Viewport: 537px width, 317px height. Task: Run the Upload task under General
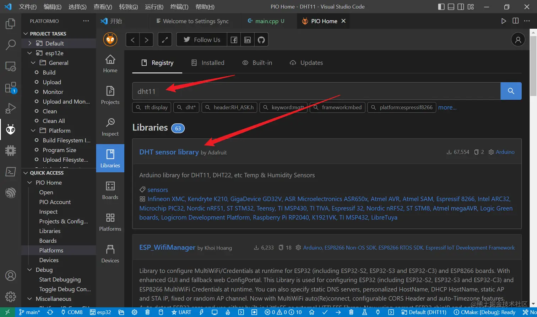52,82
